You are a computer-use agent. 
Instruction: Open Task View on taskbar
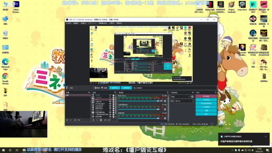tap(17, 150)
